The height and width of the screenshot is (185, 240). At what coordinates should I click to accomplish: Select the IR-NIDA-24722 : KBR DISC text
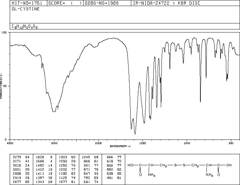[166, 3]
